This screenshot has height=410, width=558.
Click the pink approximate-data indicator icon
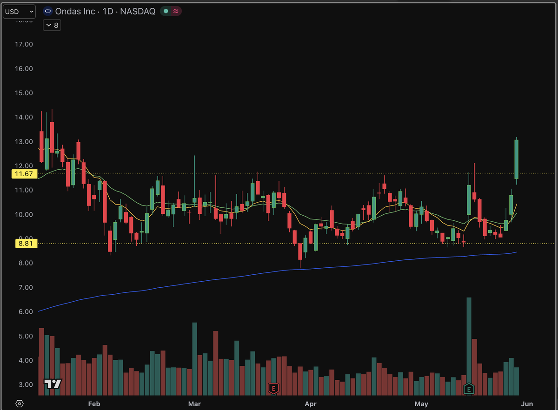pyautogui.click(x=175, y=11)
